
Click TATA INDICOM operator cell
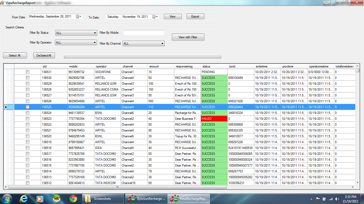tap(108, 183)
